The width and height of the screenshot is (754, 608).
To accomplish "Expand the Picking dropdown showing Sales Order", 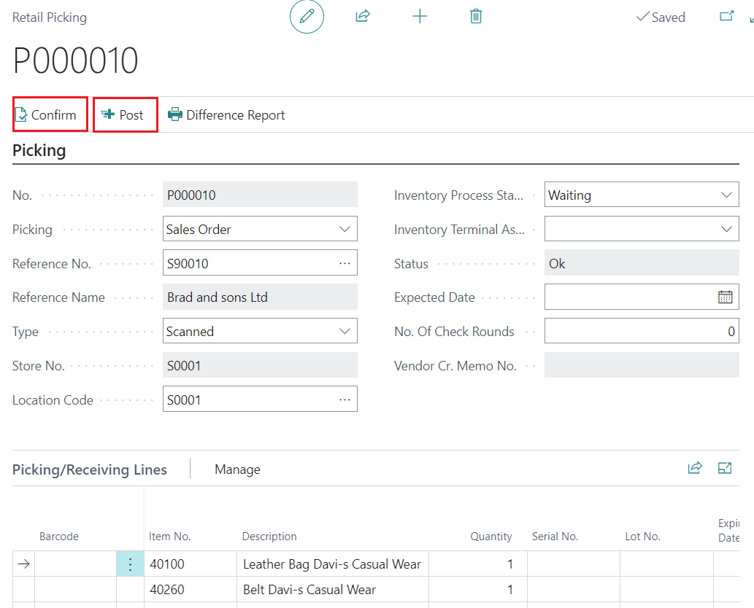I will (x=345, y=229).
